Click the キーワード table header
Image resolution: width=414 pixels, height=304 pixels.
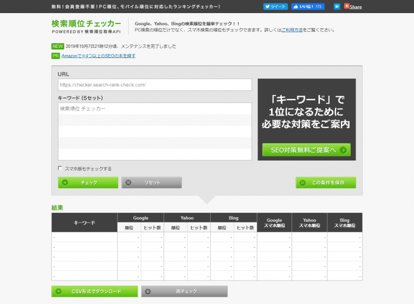[84, 223]
